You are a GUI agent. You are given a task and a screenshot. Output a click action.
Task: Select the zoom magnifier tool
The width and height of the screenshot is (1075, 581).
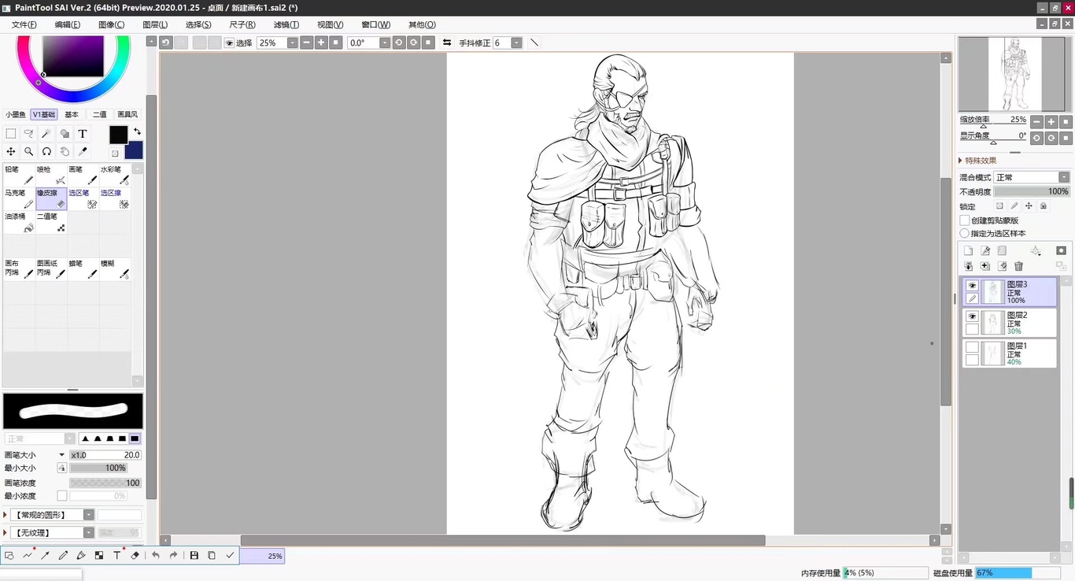[x=29, y=151]
